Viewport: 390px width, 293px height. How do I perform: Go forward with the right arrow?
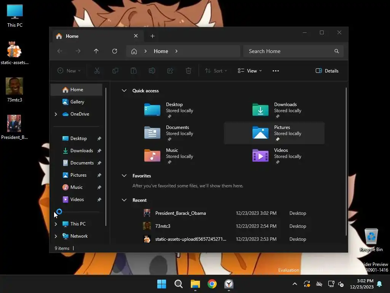78,51
